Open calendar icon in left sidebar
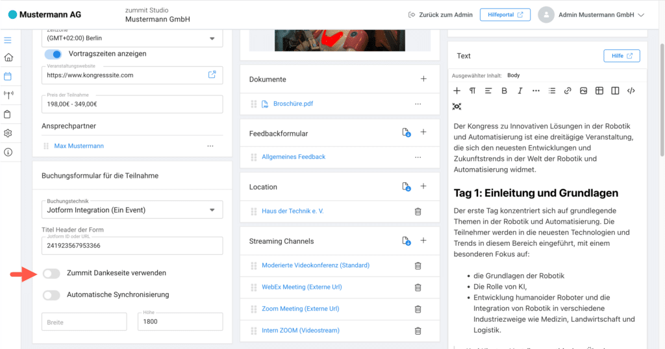Screen dimensions: 665x349 tap(8, 76)
